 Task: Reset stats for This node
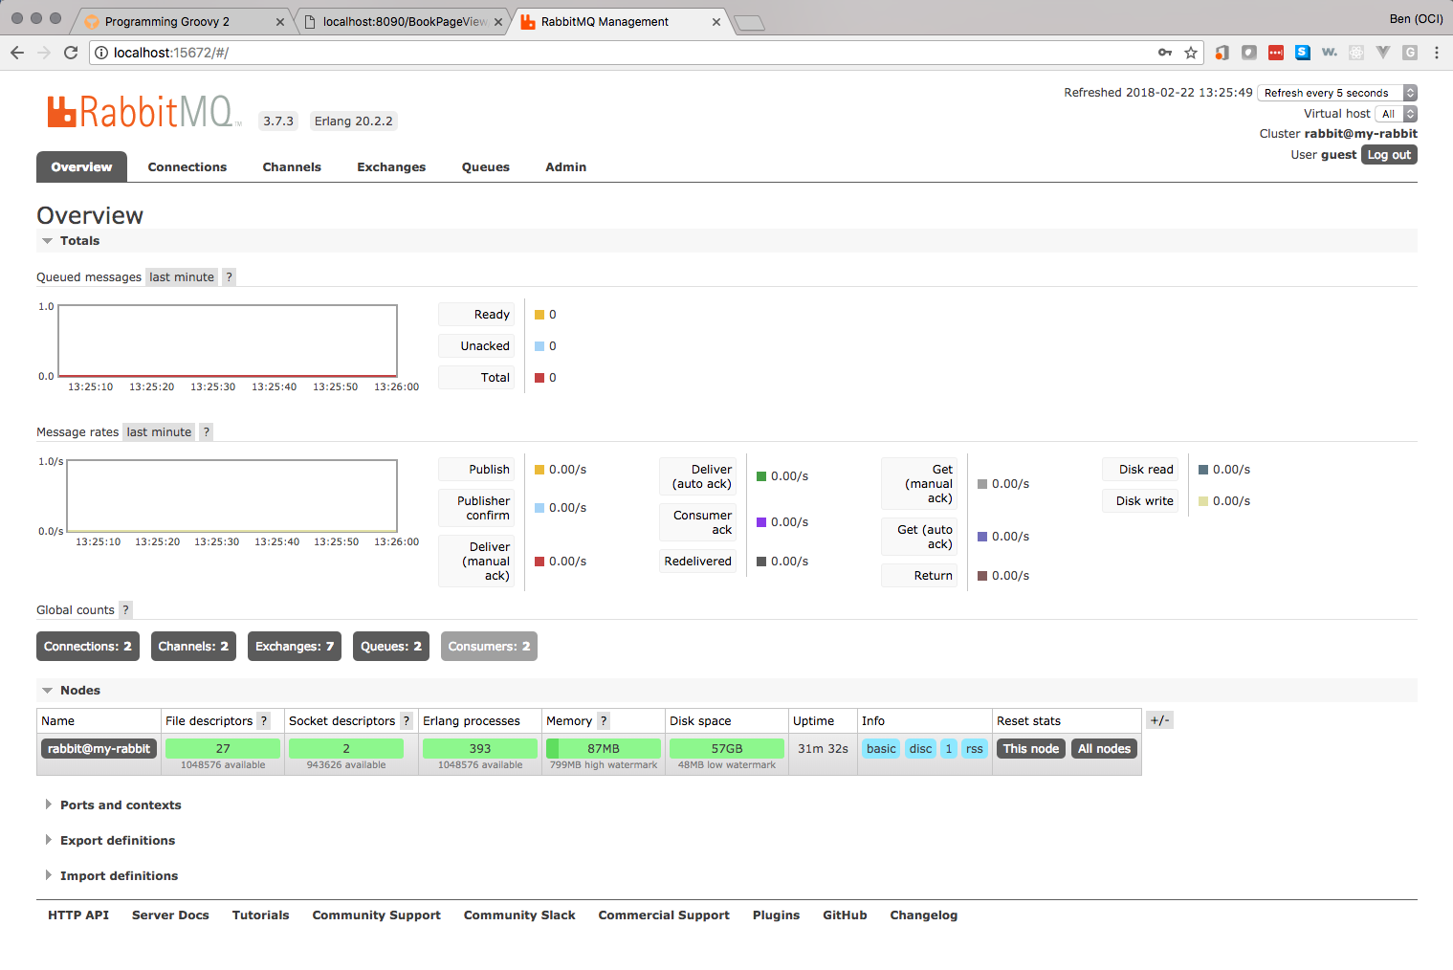[1031, 749]
